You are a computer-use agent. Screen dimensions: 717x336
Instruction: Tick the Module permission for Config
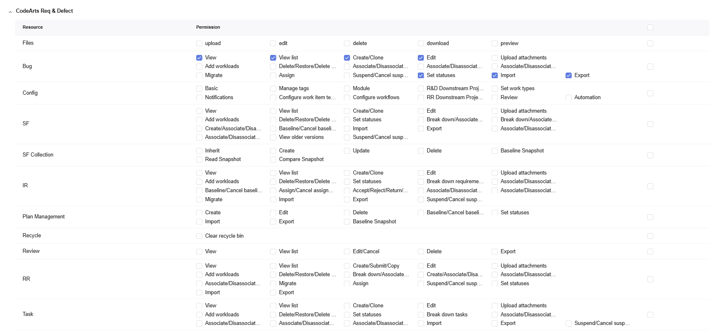[x=347, y=89]
